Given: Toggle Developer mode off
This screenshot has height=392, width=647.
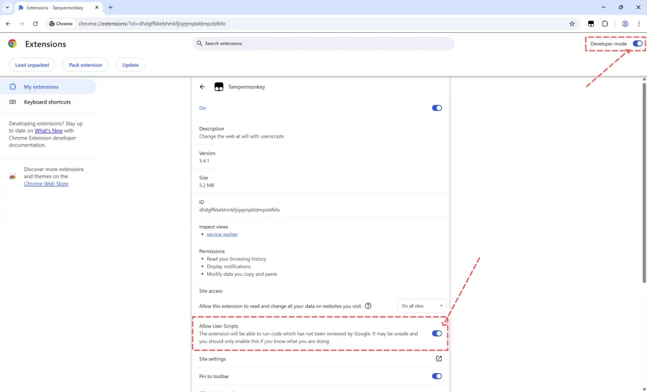Looking at the screenshot, I should [x=637, y=44].
